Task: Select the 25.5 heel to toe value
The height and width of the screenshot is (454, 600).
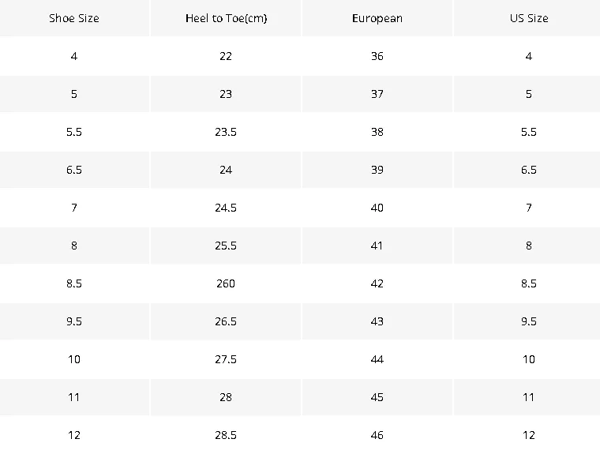Action: click(226, 246)
